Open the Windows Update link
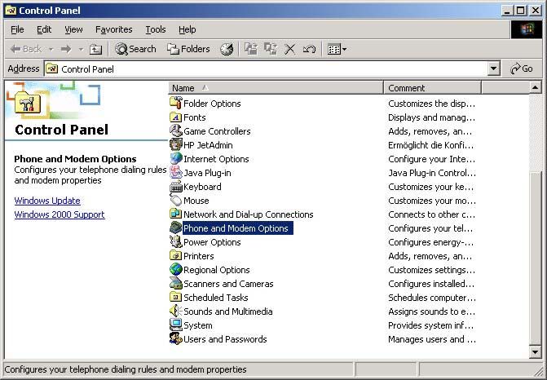Viewport: 547px width, 380px height. coord(47,201)
